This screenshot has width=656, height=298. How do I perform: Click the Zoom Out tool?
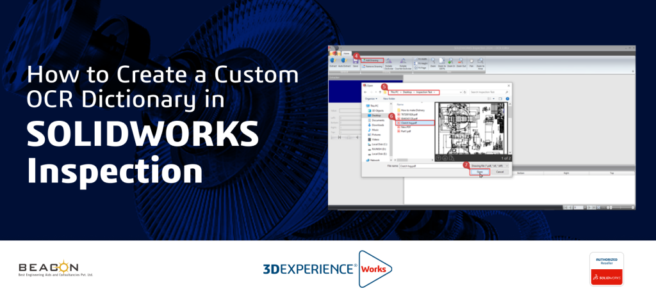click(461, 63)
